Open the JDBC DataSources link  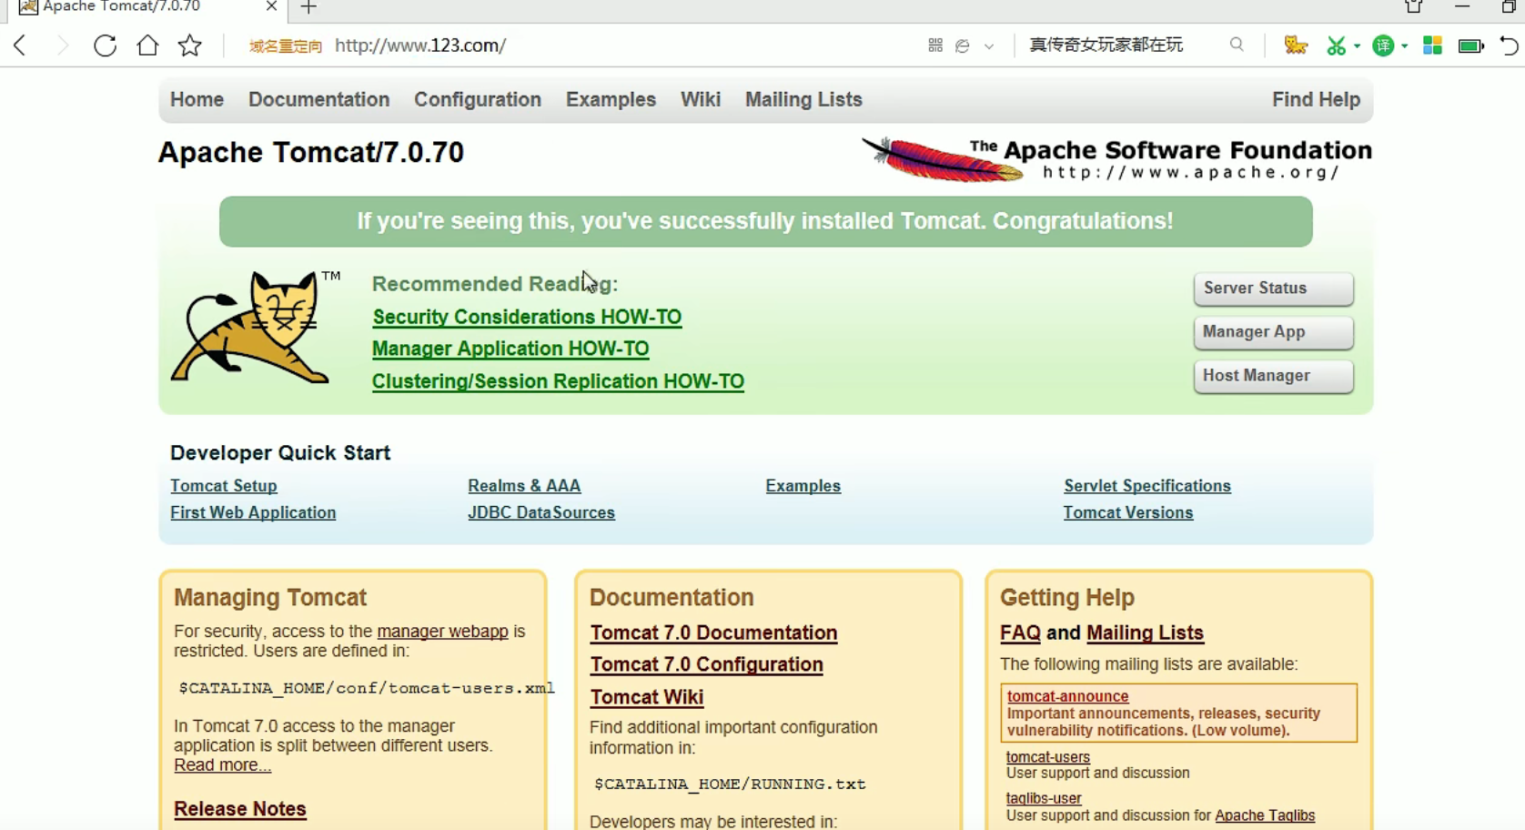[541, 512]
